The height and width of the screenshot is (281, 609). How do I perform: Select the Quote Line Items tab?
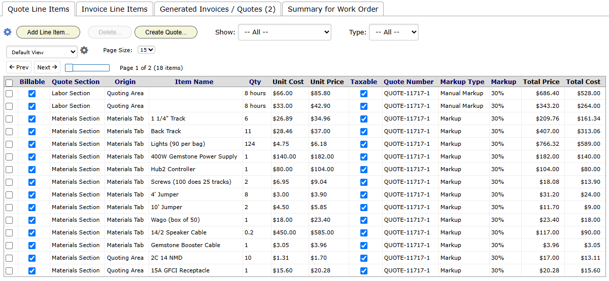click(x=38, y=9)
